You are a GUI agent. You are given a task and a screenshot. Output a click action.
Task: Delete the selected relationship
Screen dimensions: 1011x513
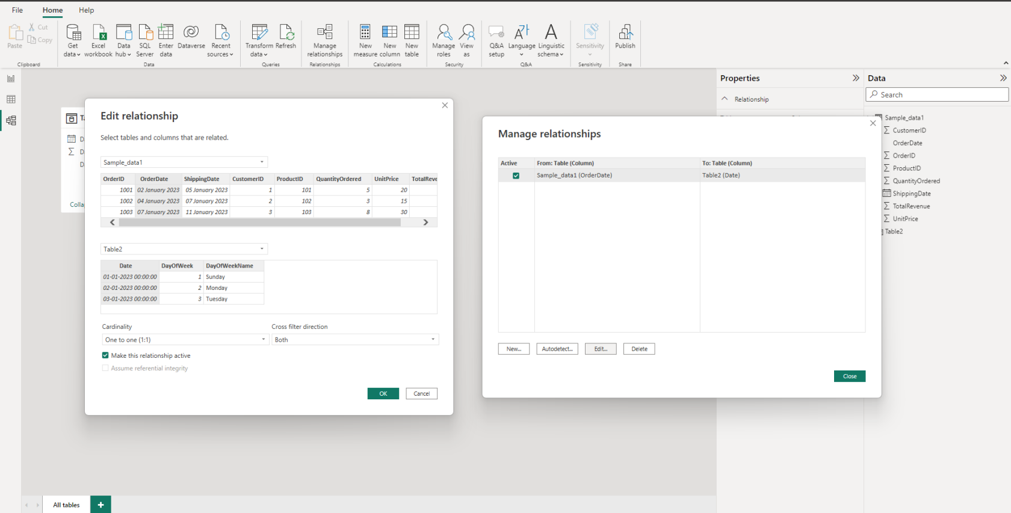(x=639, y=349)
